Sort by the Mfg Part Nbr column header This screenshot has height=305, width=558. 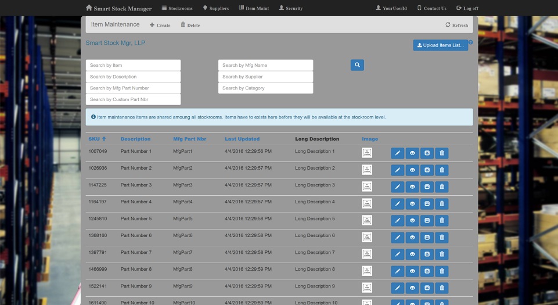click(x=189, y=139)
